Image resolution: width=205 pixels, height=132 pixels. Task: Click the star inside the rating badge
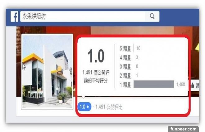pos(88,107)
